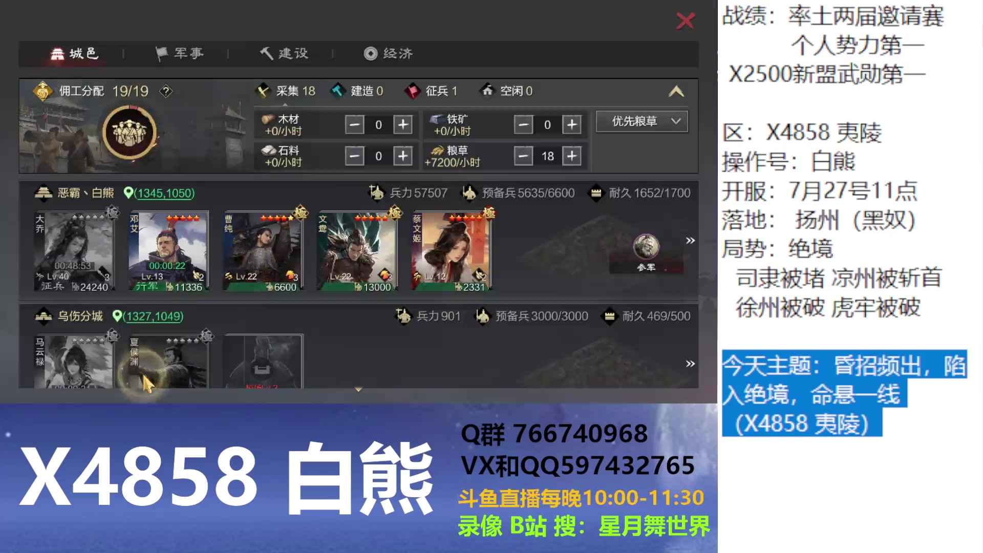The height and width of the screenshot is (553, 983).
Task: Click the 预备兵 3000/3000 icon
Action: 482,316
